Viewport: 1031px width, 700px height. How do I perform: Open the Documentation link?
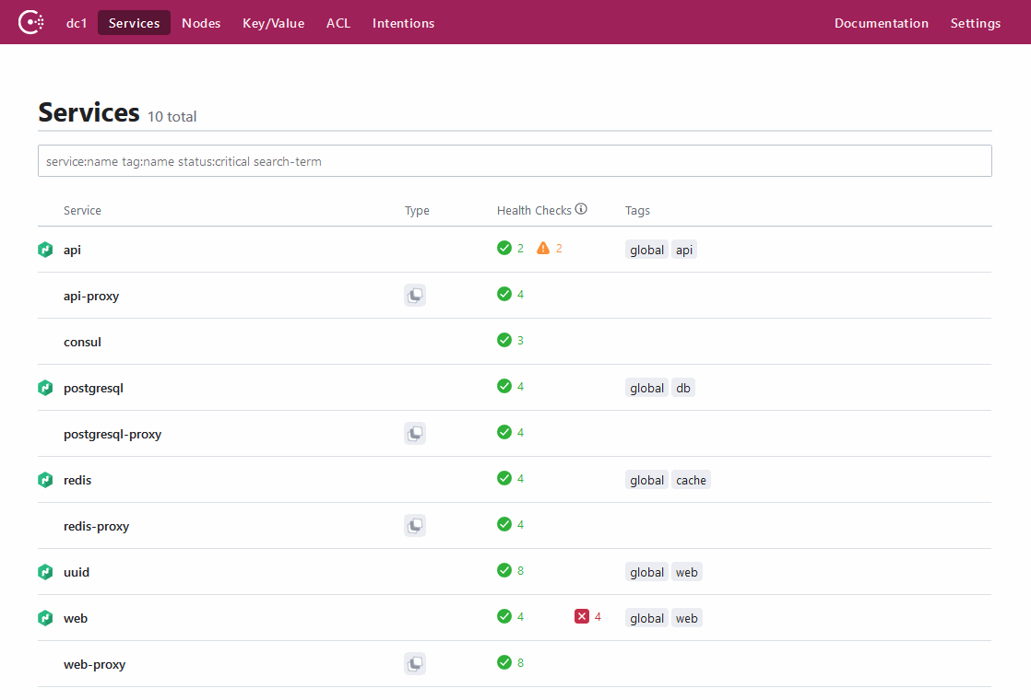click(881, 23)
